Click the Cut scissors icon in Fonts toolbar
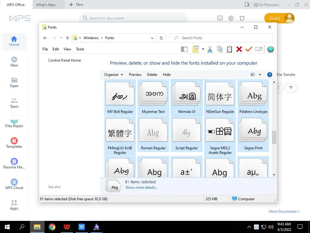The width and height of the screenshot is (310, 233). click(x=210, y=49)
